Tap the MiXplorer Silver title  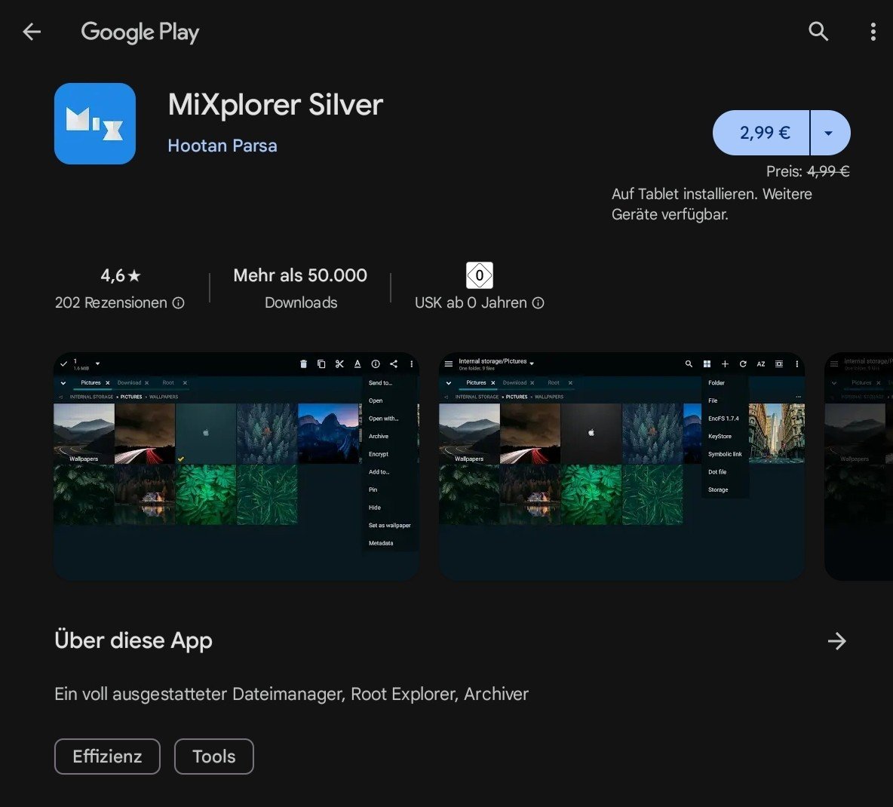[275, 105]
